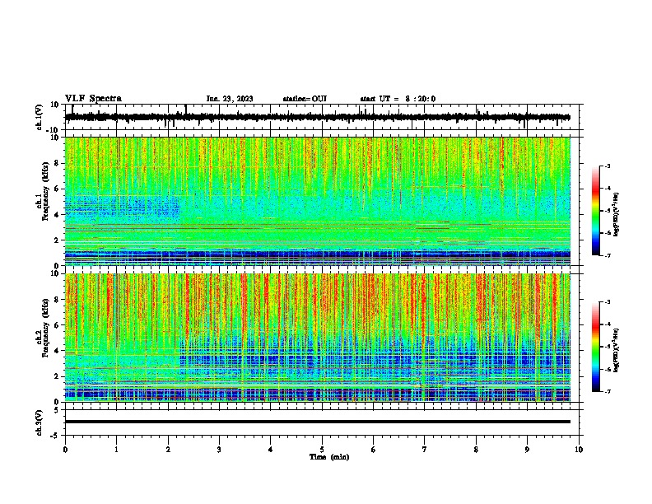652x504 pixels.
Task: Select the date text "Jan. 23, 2023"
Action: 230,99
